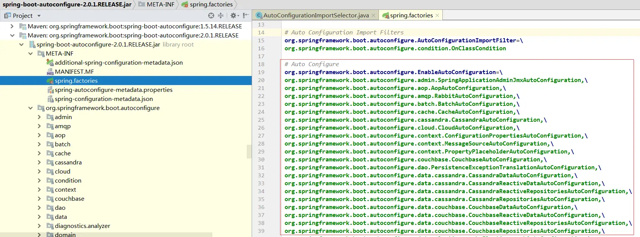Screen dimensions: 640x237
Task: Click line 36 CouchbaseDataAutoConfiguration entry
Action: click(x=431, y=207)
